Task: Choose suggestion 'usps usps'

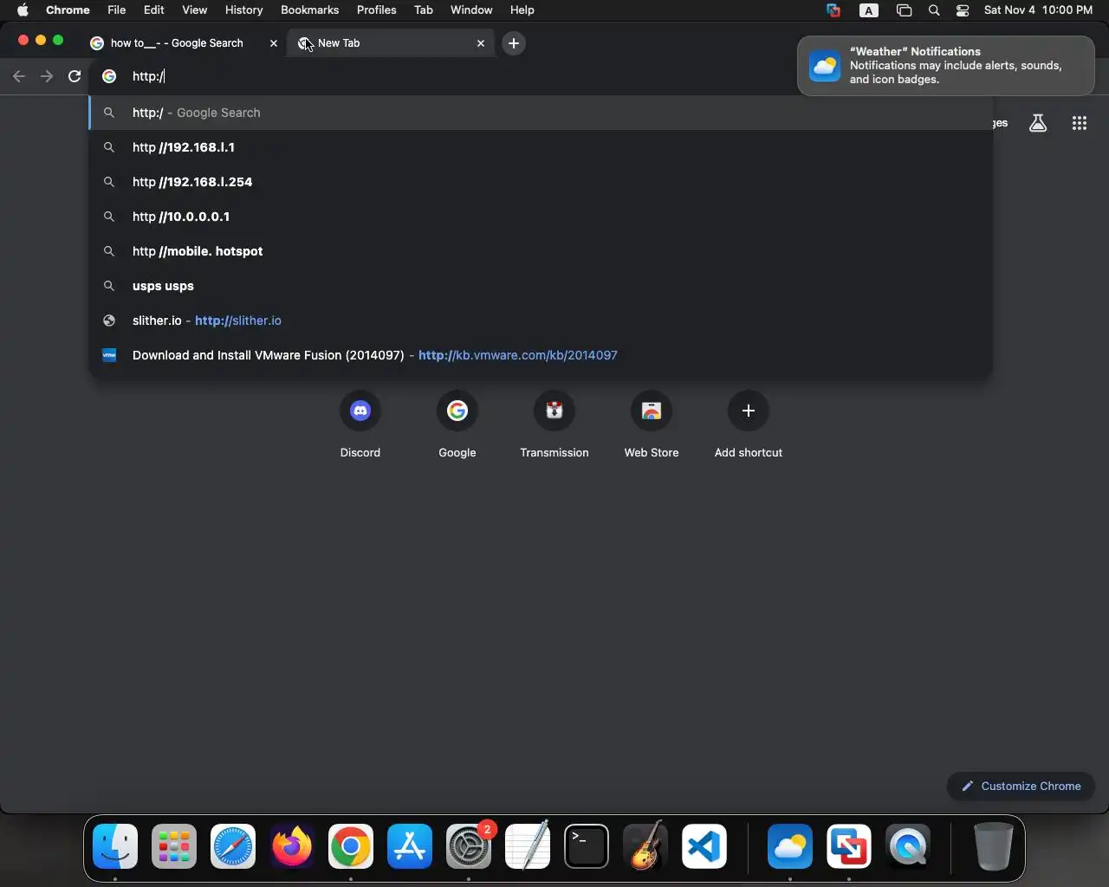Action: pyautogui.click(x=541, y=286)
